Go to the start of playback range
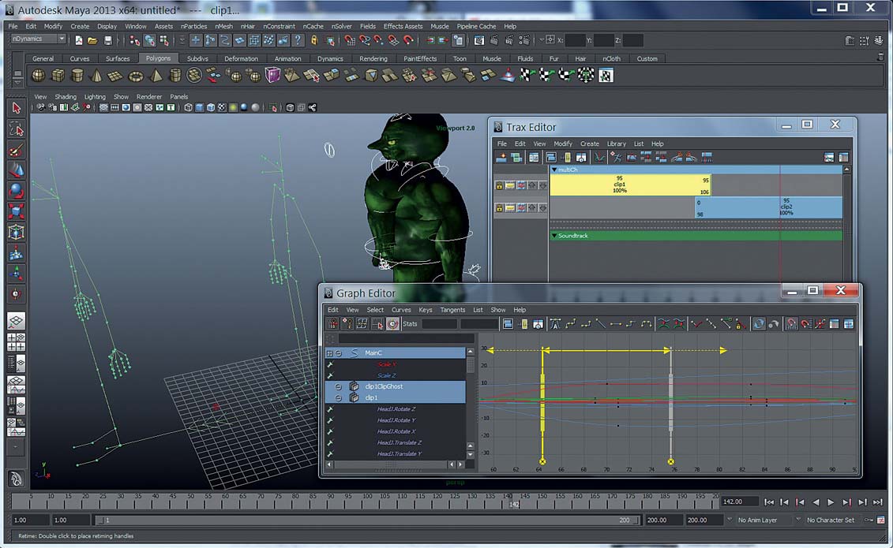The image size is (893, 548). click(x=769, y=502)
